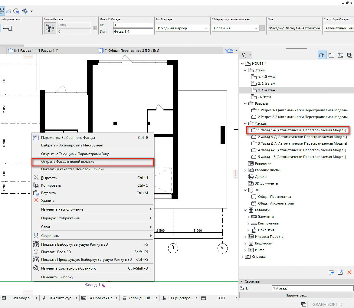The image size is (354, 308).
Task: Open the Тип Маркера dropdown
Action: (x=183, y=28)
